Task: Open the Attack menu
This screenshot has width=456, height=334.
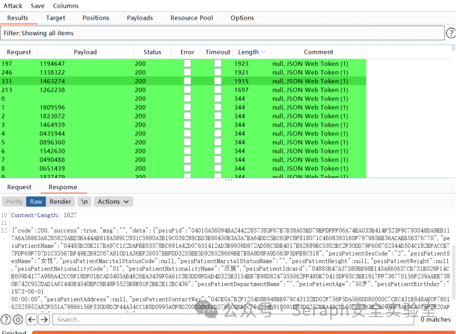Action: click(13, 6)
